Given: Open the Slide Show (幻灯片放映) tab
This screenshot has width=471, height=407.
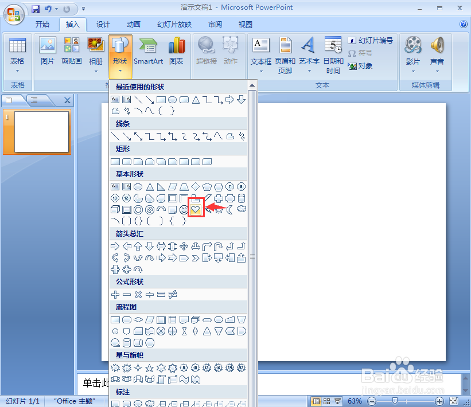Looking at the screenshot, I should coord(174,24).
